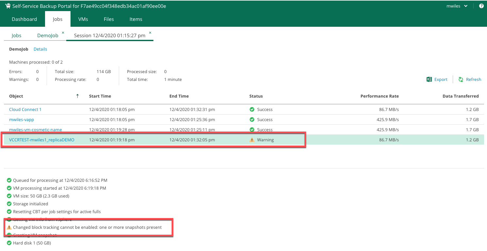Screen dimensions: 487x251
Task: Open the Details link beside DemoJob
Action: (40, 49)
